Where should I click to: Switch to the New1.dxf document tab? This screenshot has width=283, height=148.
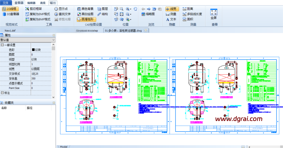click(10, 31)
